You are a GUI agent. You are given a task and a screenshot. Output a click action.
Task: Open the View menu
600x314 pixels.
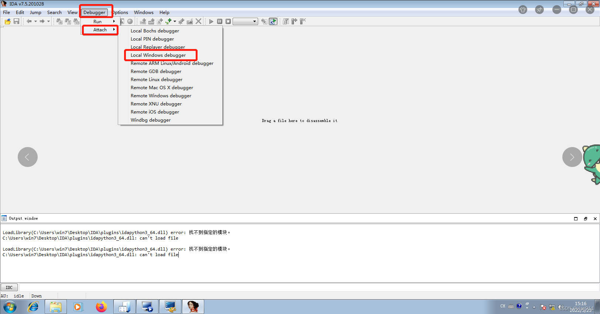72,12
